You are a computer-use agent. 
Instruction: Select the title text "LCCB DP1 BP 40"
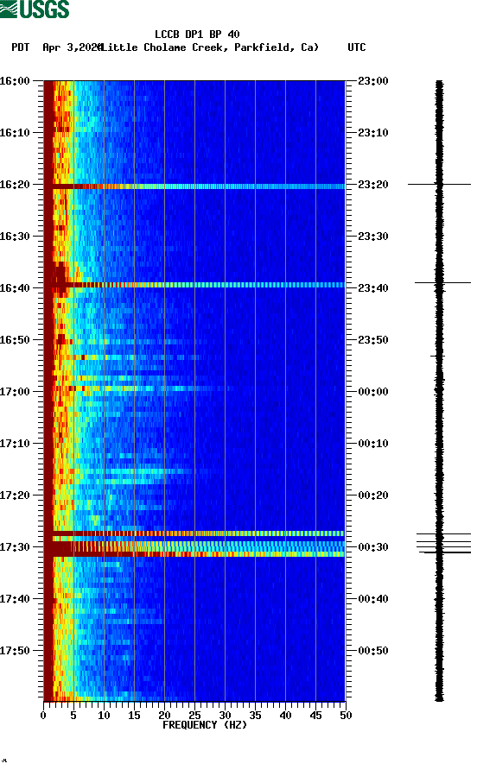pos(197,35)
